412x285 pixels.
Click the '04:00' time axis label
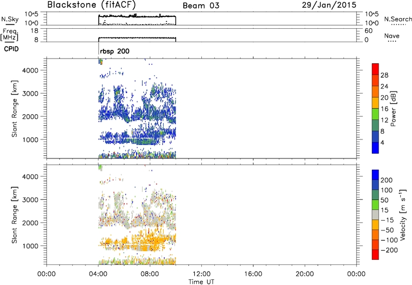click(x=98, y=274)
